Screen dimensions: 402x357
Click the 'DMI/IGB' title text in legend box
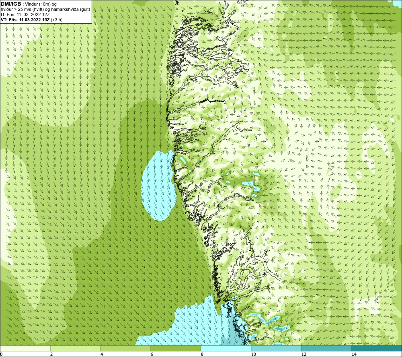click(x=11, y=4)
